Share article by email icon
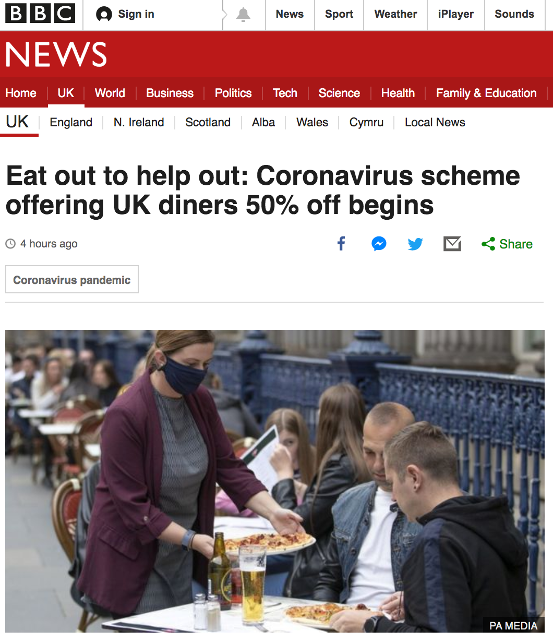 coord(452,244)
